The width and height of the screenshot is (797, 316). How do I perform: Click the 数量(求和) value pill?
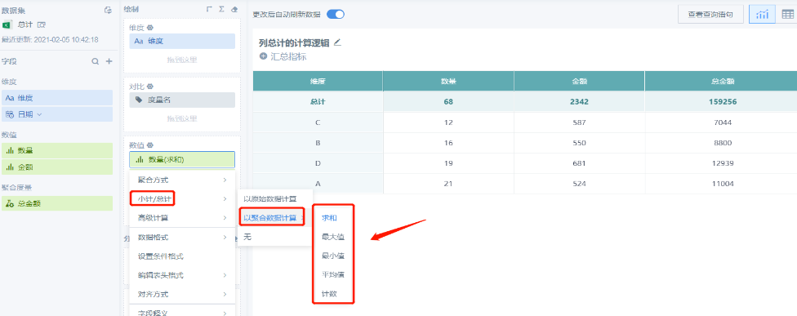pyautogui.click(x=182, y=159)
